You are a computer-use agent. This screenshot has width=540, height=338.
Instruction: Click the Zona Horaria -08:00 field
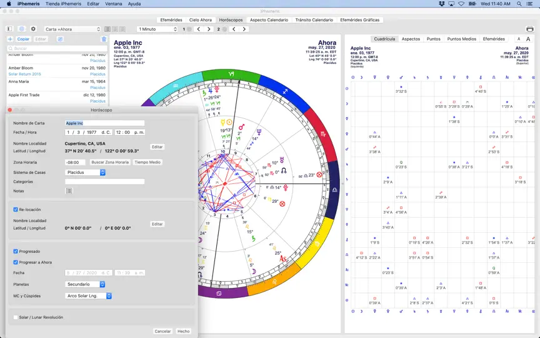pos(75,162)
